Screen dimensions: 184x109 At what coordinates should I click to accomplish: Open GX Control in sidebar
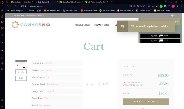pos(2,11)
